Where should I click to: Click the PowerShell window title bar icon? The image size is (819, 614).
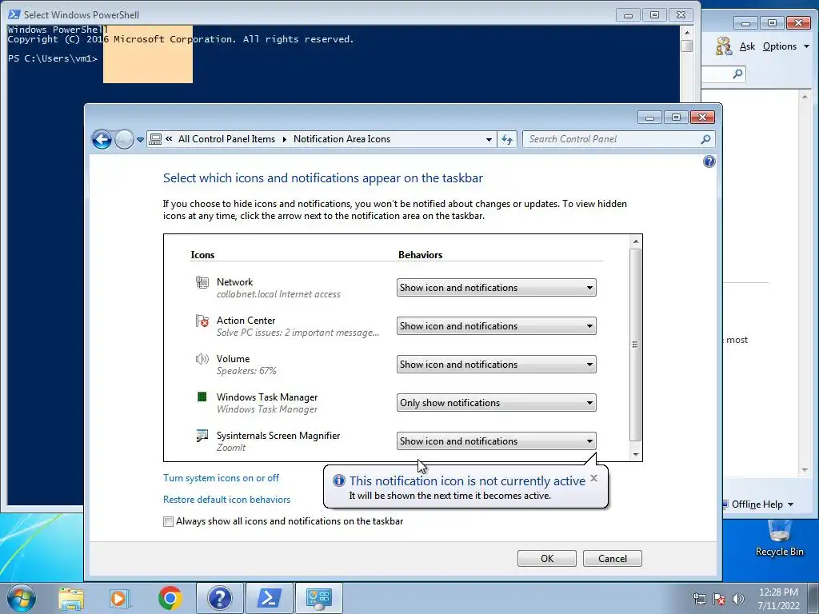[x=14, y=14]
